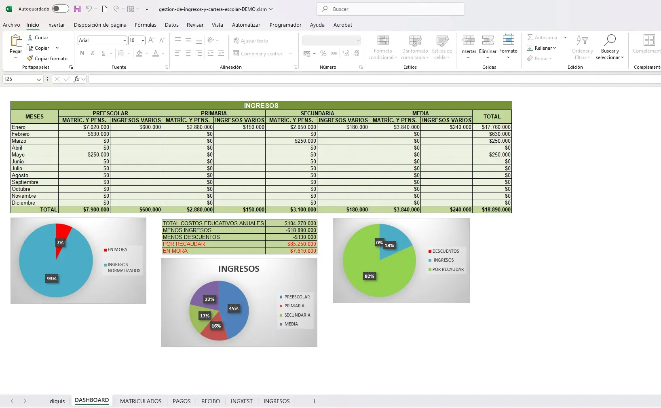The image size is (661, 408).
Task: Click the Save floppy disk icon
Action: pyautogui.click(x=77, y=9)
